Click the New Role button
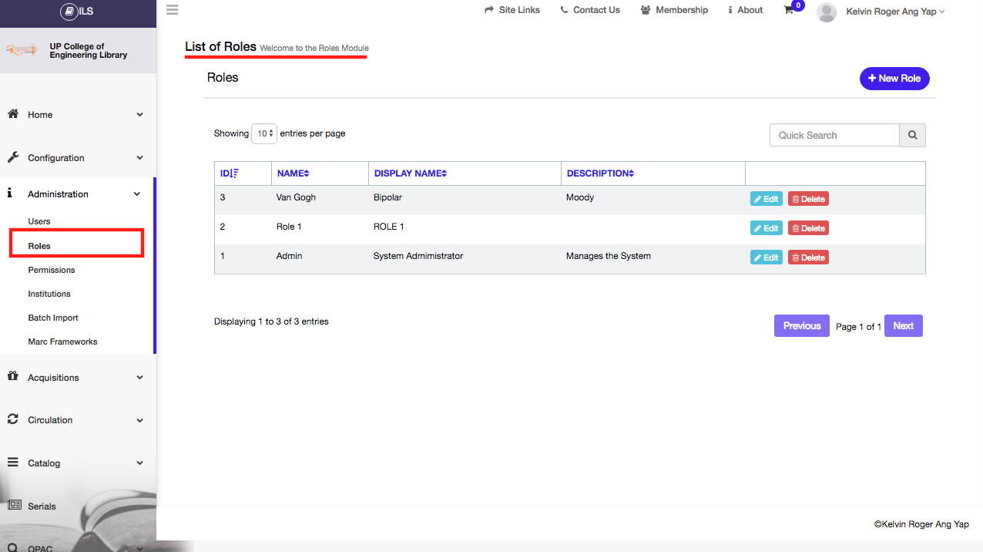The image size is (983, 552). 894,79
